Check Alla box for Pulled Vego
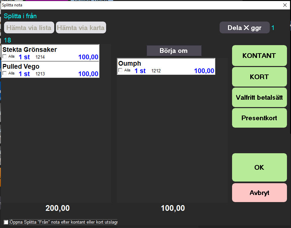291x228 pixels. 5,73
